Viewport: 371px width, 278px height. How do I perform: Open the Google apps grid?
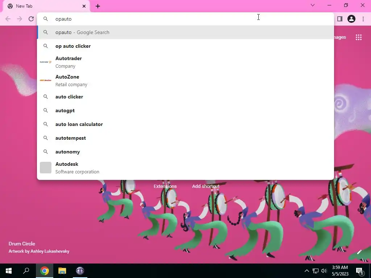(359, 37)
